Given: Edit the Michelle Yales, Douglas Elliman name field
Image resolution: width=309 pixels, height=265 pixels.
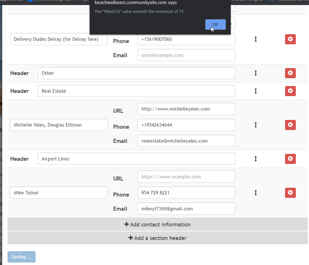Looking at the screenshot, I should click(59, 125).
